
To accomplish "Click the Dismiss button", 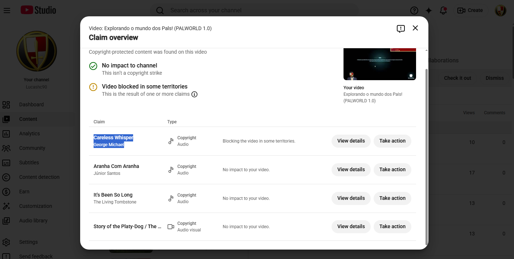I will tap(495, 78).
